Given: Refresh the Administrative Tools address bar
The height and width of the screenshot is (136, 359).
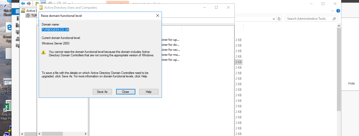Looking at the screenshot, I should pos(279,19).
